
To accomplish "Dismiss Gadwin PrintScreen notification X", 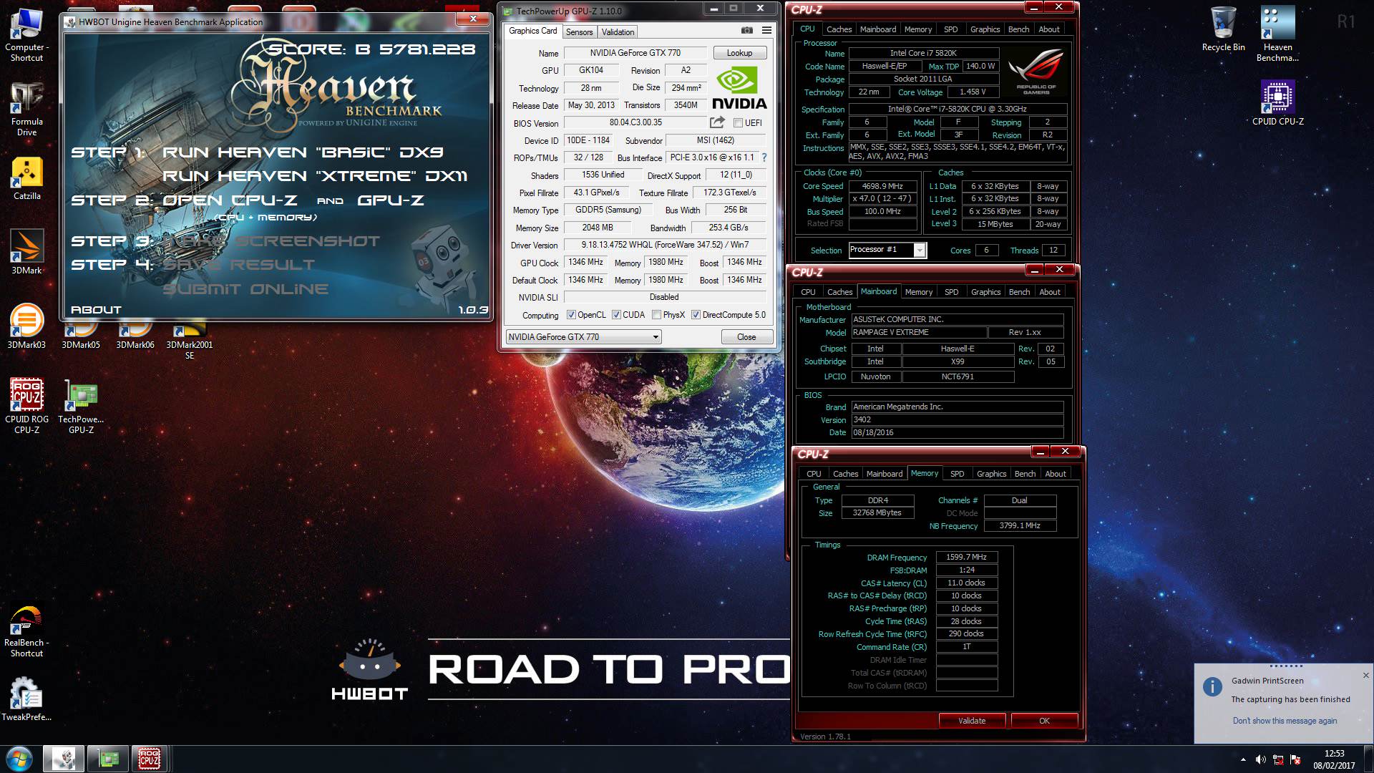I will pos(1365,676).
